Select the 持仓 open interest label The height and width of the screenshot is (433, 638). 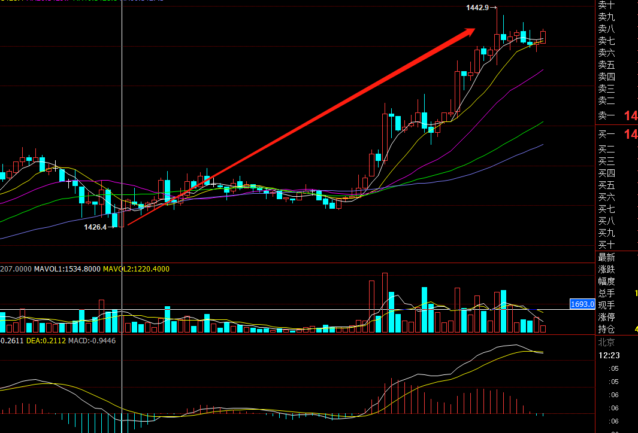(x=607, y=329)
